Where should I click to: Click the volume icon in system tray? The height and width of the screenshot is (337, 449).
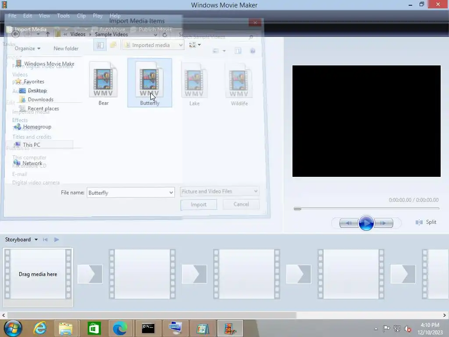(x=408, y=329)
